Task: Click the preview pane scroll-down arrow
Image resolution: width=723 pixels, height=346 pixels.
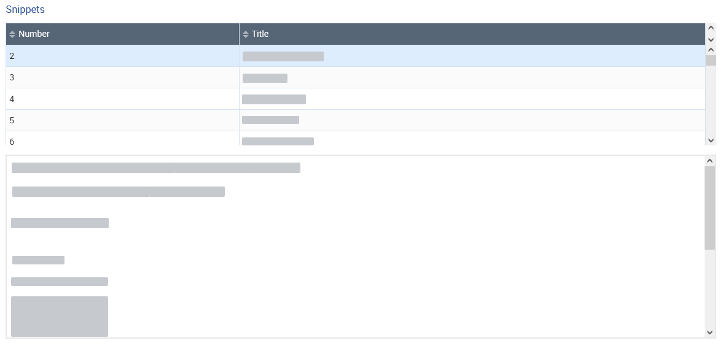Action: 710,333
